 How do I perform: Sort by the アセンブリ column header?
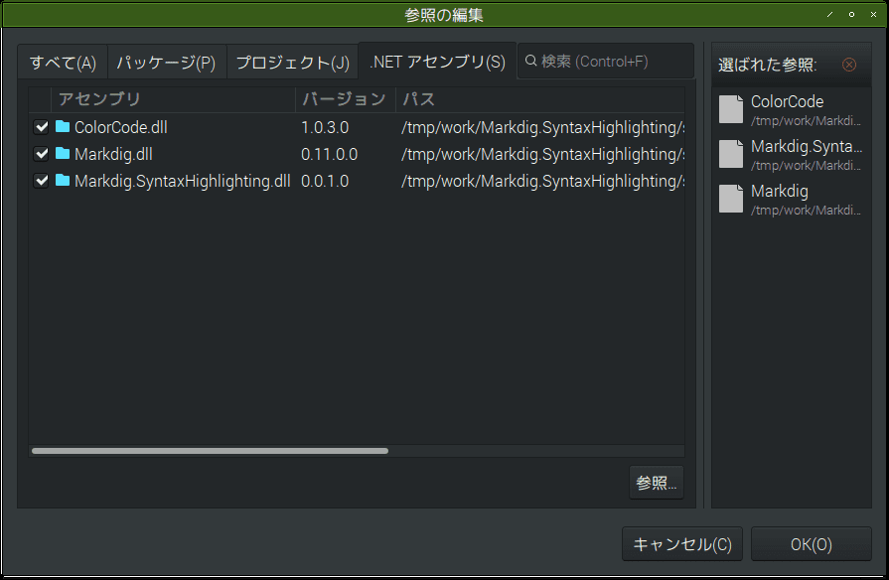(173, 99)
